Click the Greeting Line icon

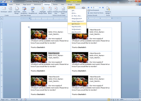point(56,11)
